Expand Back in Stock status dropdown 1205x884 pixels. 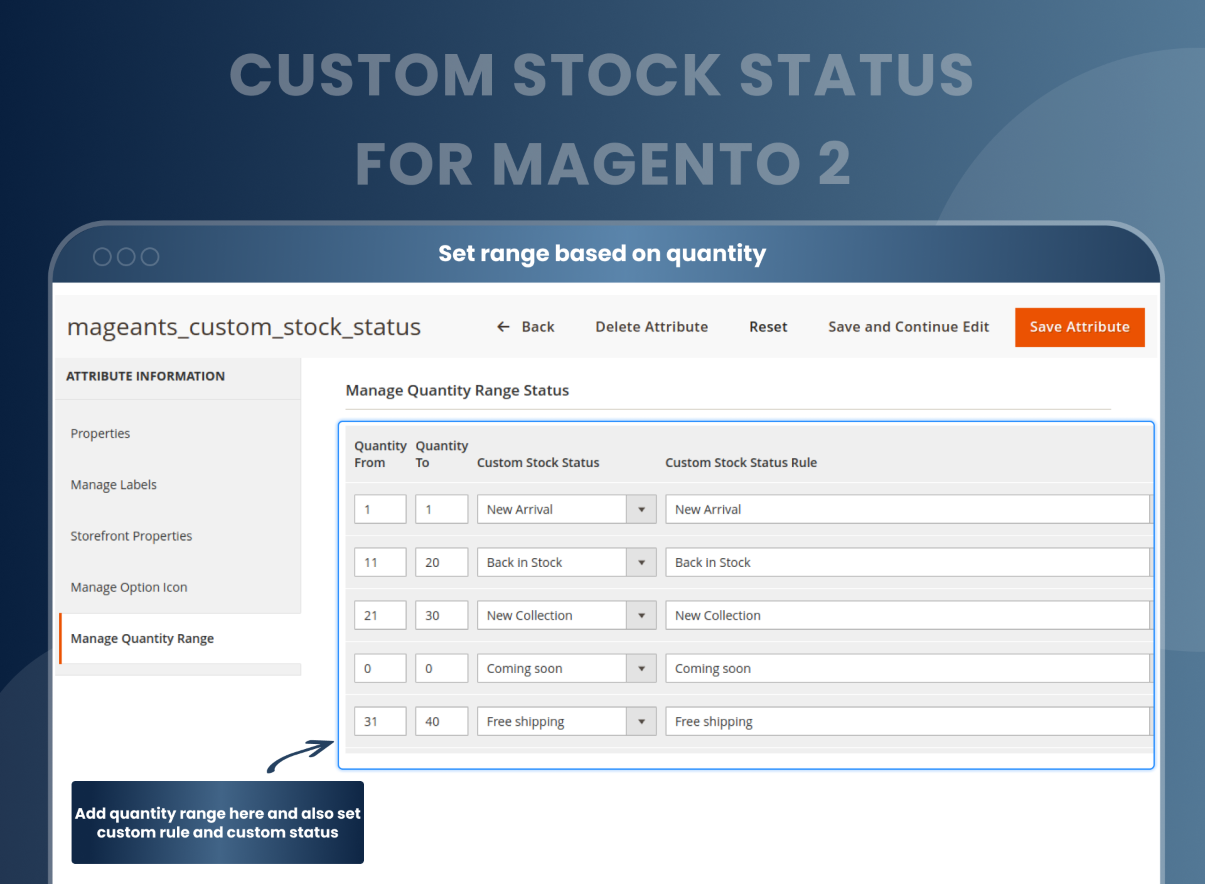coord(641,563)
